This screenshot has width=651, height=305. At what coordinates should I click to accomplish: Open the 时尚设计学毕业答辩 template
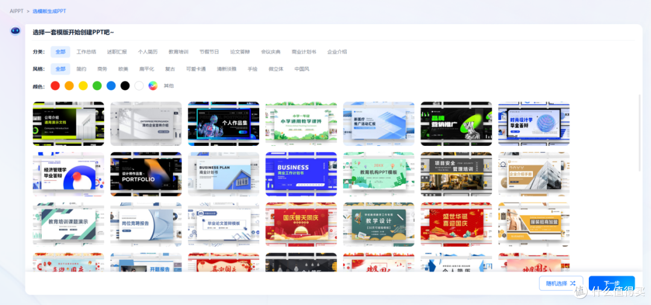pyautogui.click(x=534, y=124)
